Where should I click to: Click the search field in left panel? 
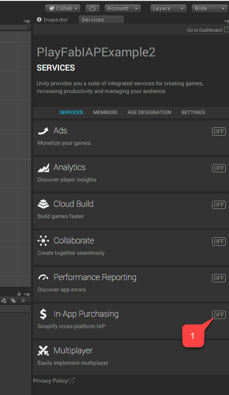pos(14,27)
